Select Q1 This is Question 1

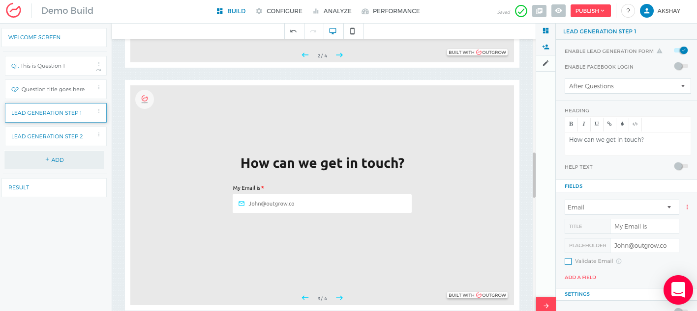(x=56, y=66)
